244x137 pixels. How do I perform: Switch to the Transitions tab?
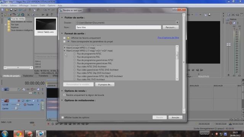click(x=43, y=76)
